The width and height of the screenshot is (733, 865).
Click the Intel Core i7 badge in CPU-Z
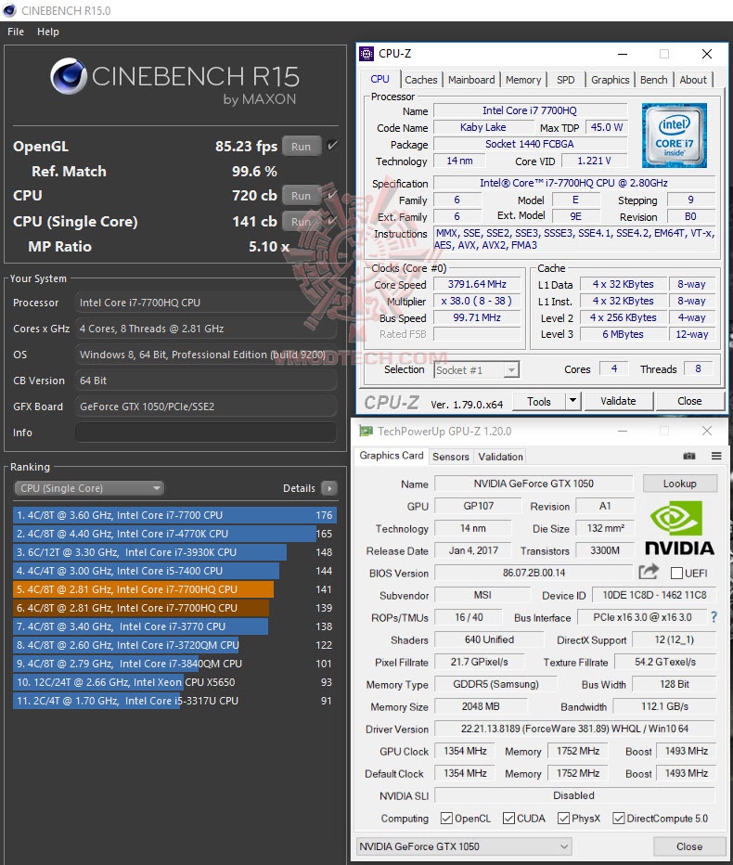674,136
